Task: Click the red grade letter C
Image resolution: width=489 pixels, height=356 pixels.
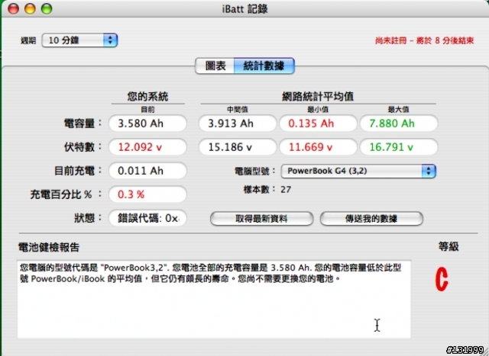Action: [x=442, y=279]
